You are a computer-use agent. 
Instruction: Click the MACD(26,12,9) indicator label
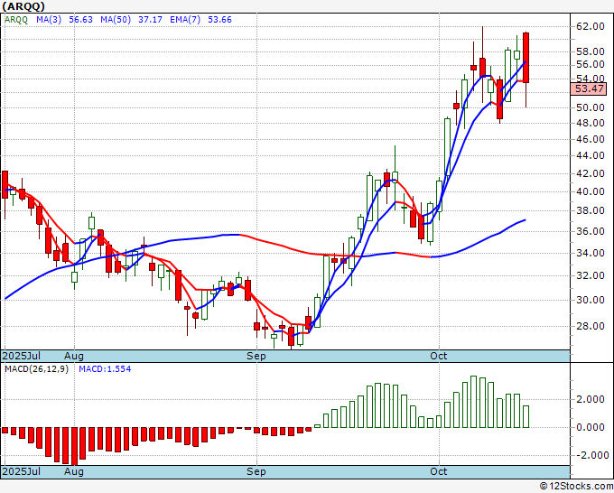pyautogui.click(x=36, y=369)
